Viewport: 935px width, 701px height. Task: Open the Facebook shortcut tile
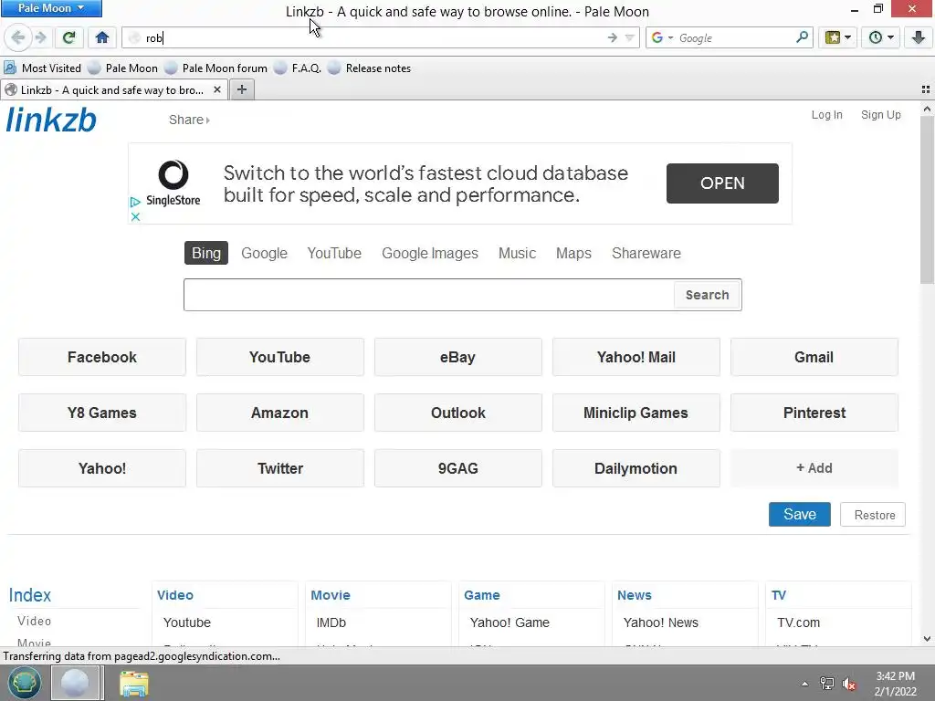coord(102,357)
